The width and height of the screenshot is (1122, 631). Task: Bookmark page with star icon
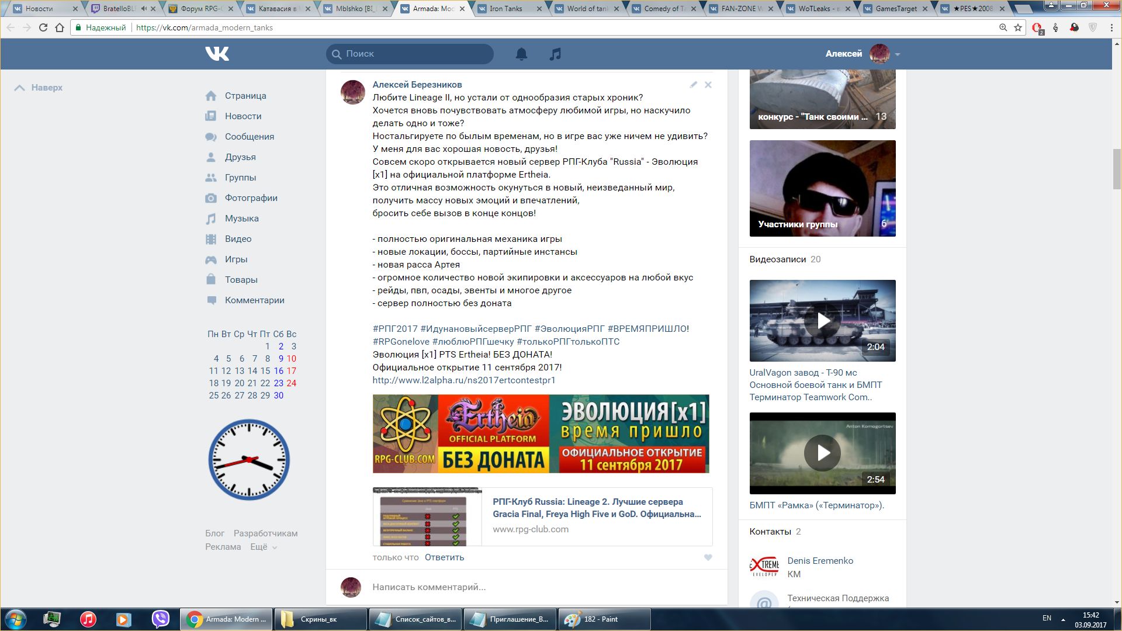pos(1018,27)
